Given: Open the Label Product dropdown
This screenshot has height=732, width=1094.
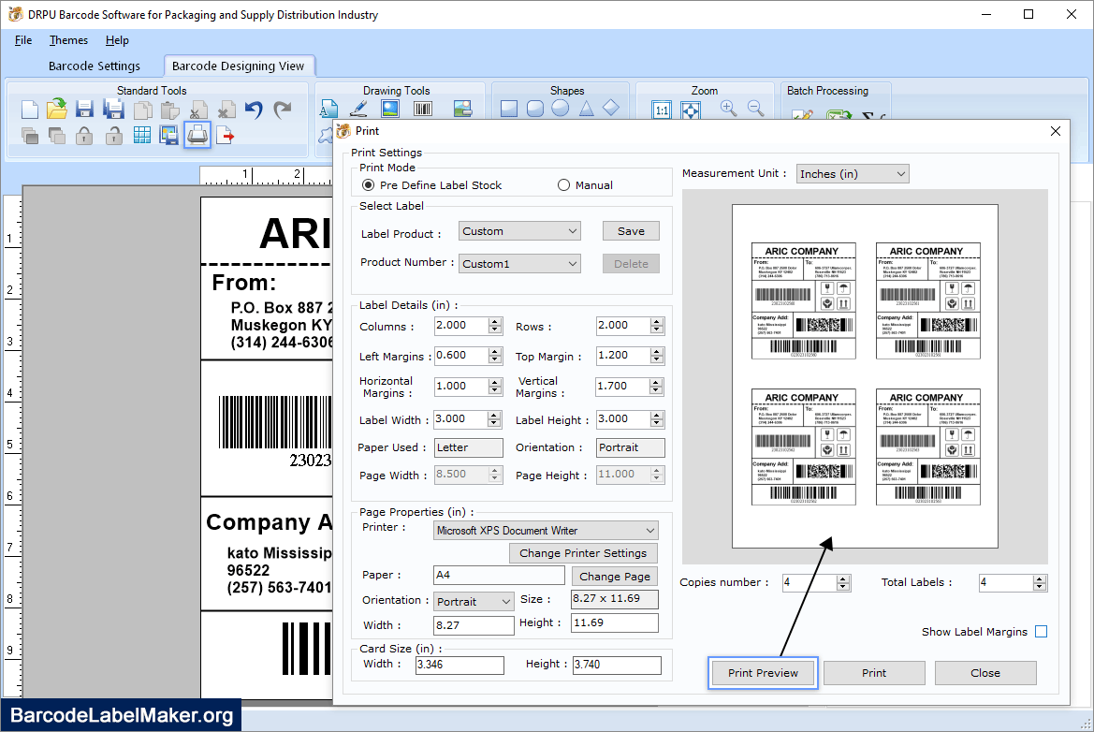Looking at the screenshot, I should coord(519,231).
